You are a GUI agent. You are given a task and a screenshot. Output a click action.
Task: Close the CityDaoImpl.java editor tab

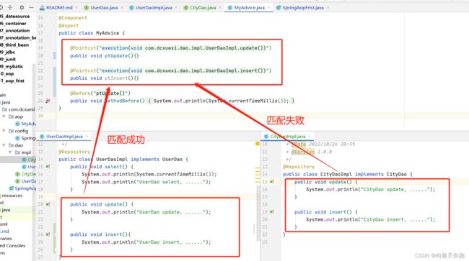[310, 136]
